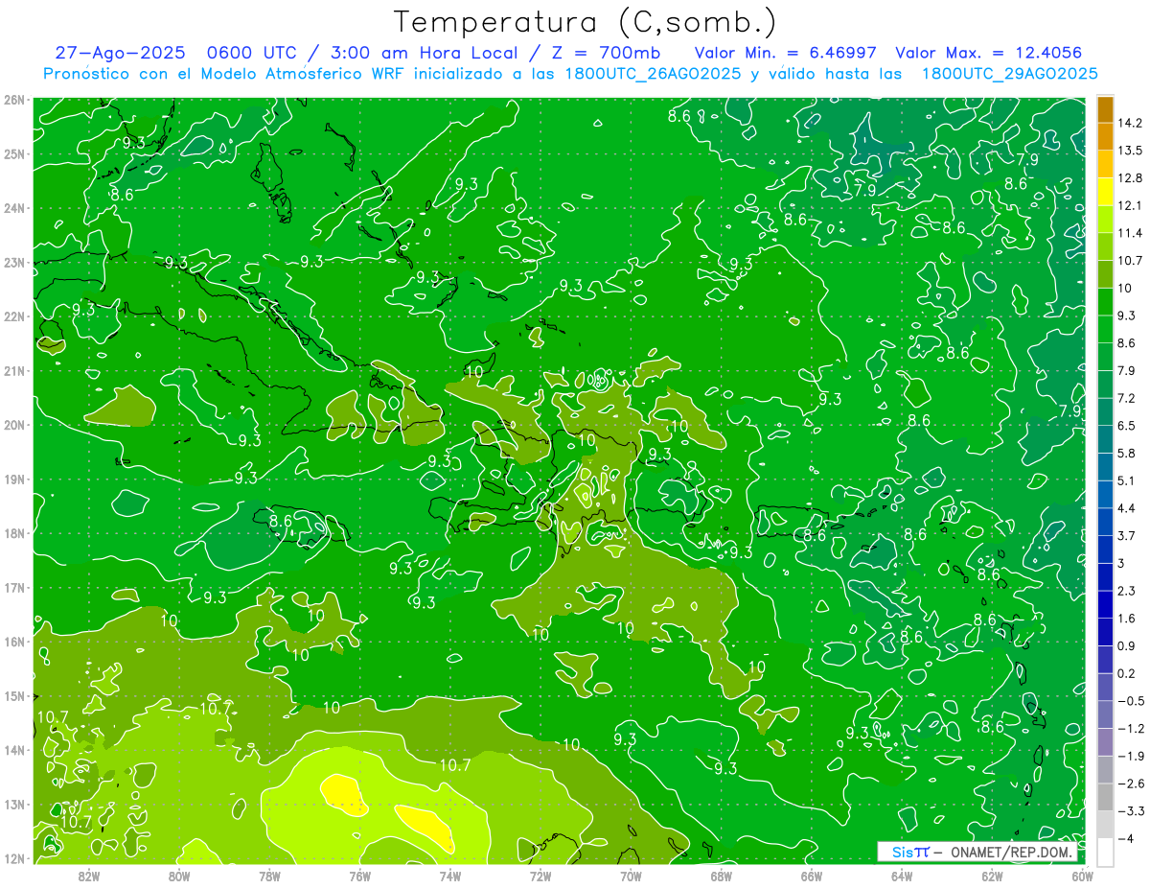Click the "Valor Min. = 6.46997" value
The image size is (1150, 889).
tap(785, 54)
